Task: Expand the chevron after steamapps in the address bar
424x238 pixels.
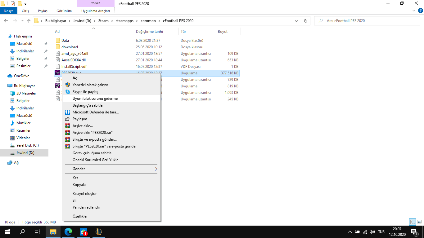Action: (x=138, y=21)
